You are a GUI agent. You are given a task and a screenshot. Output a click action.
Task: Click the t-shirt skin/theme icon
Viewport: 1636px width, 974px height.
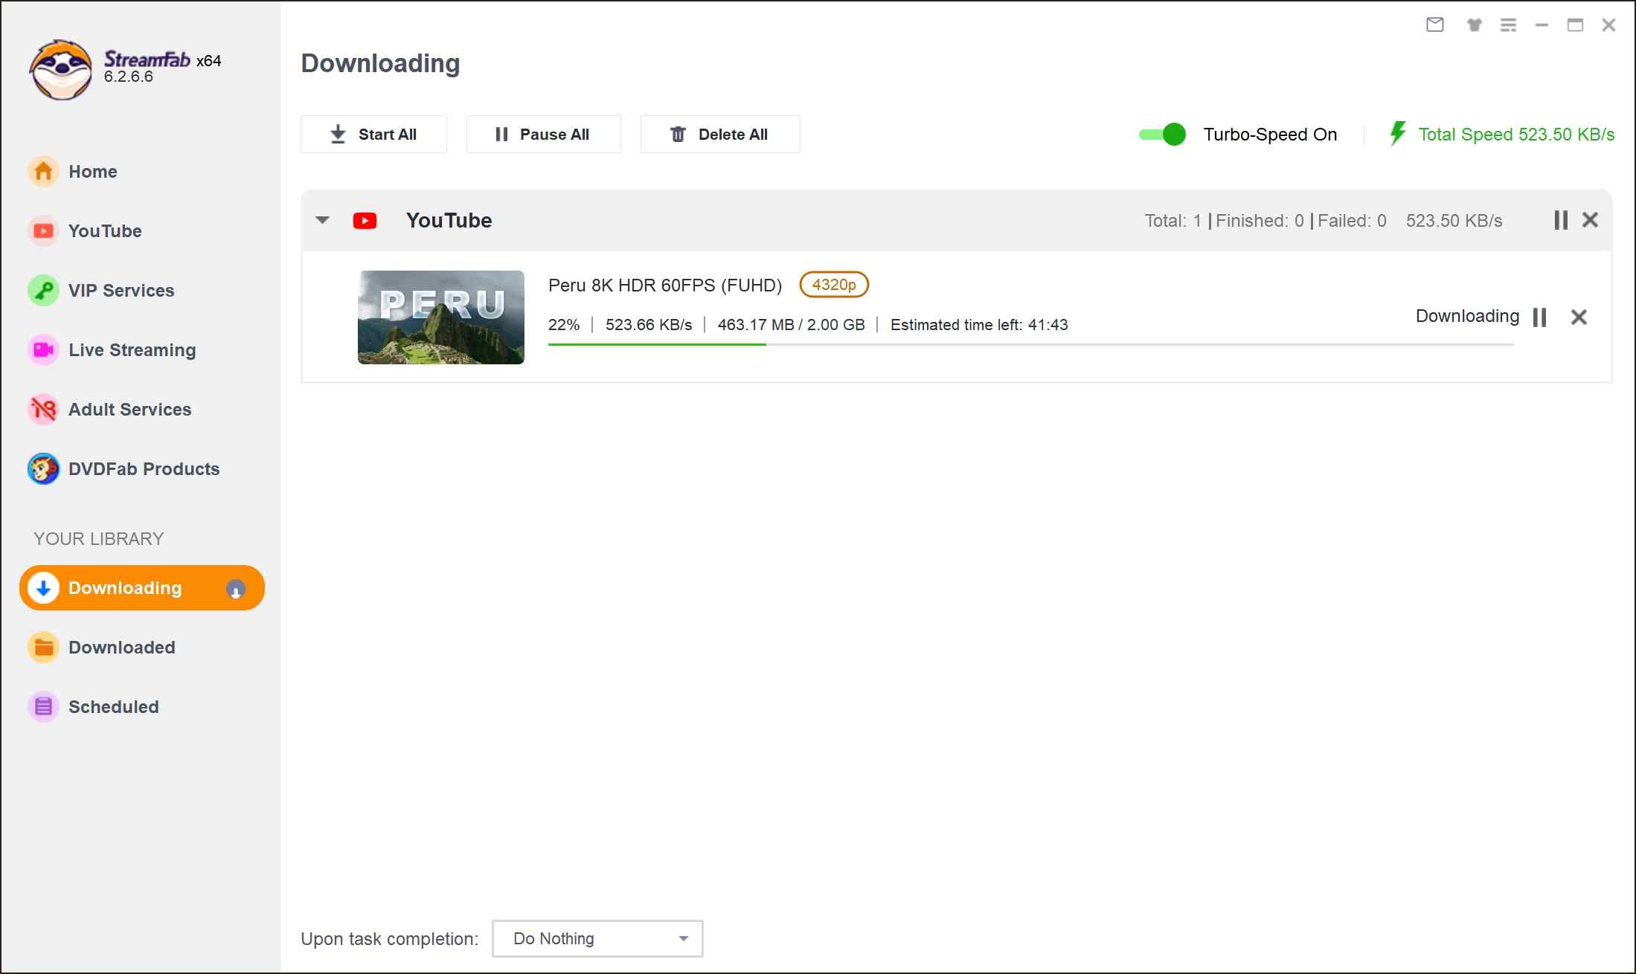[1474, 25]
